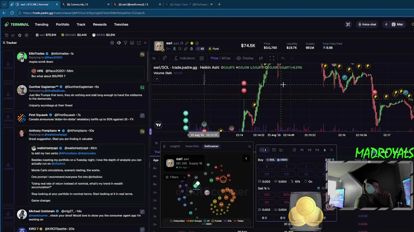The height and width of the screenshot is (232, 414).
Task: Open the Trenches tab
Action: pos(121,24)
